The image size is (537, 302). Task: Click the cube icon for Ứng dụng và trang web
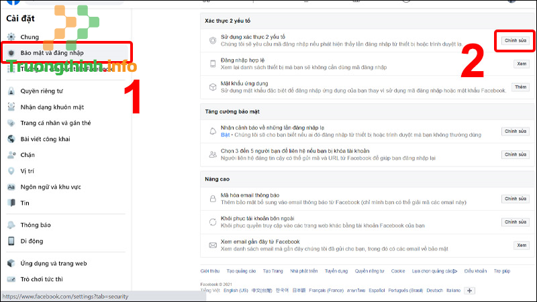click(x=11, y=263)
